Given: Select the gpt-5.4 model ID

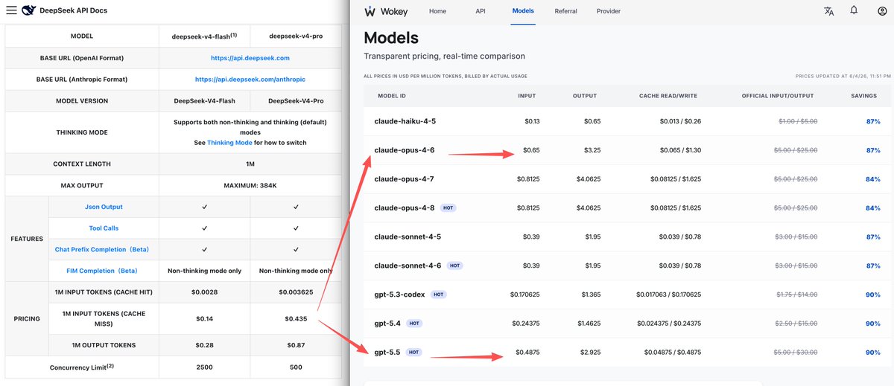Looking at the screenshot, I should click(387, 324).
